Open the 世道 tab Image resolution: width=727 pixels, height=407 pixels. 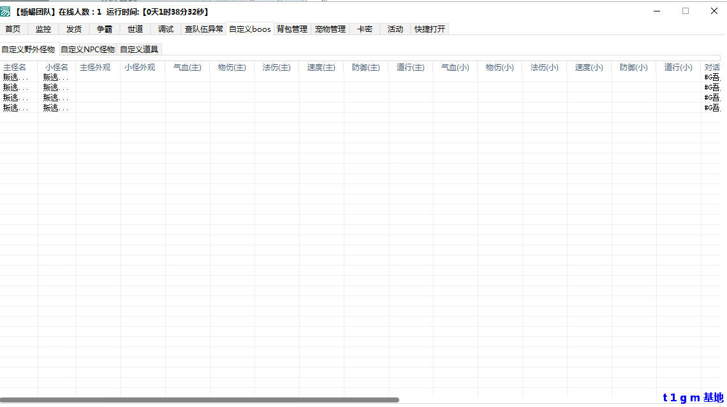pyautogui.click(x=135, y=29)
